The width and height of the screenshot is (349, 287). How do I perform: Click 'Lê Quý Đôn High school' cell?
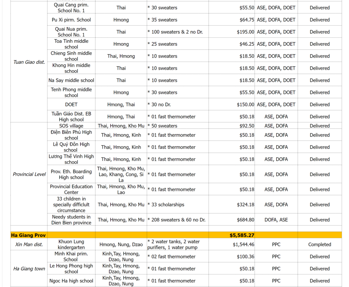71,147
